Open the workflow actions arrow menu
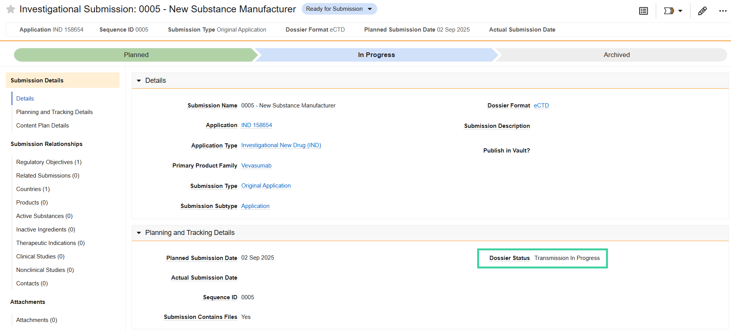The image size is (731, 332). (673, 11)
